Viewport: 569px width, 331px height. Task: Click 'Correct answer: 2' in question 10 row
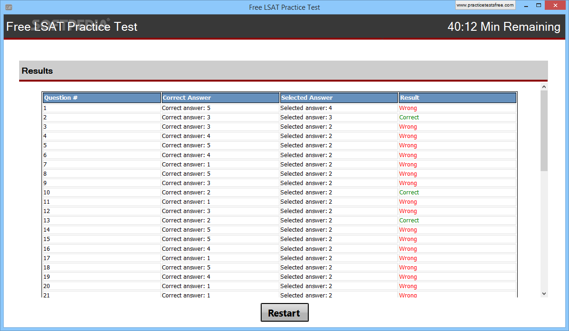[186, 193]
